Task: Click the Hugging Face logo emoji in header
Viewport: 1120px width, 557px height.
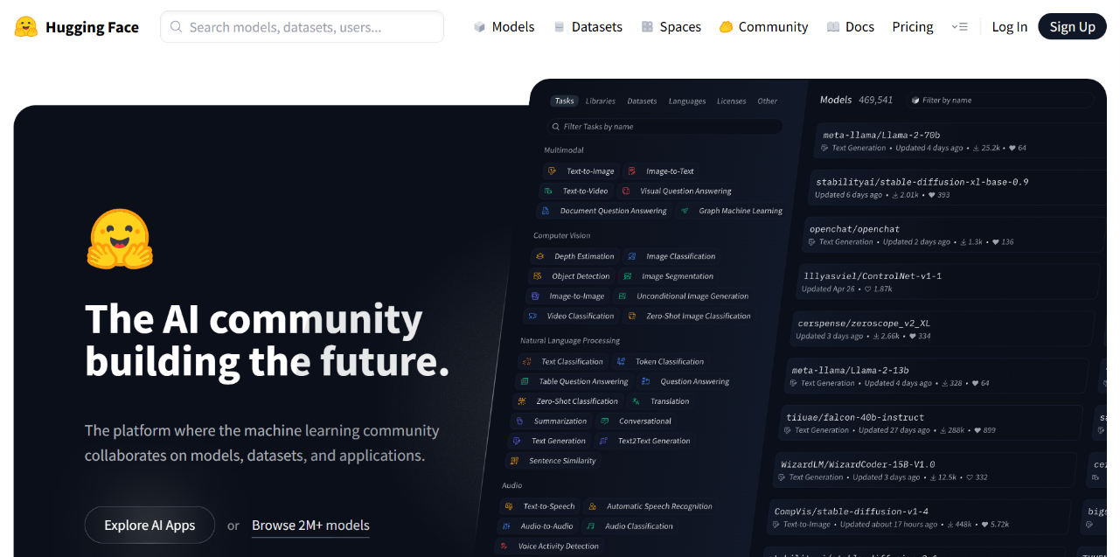Action: pos(26,27)
